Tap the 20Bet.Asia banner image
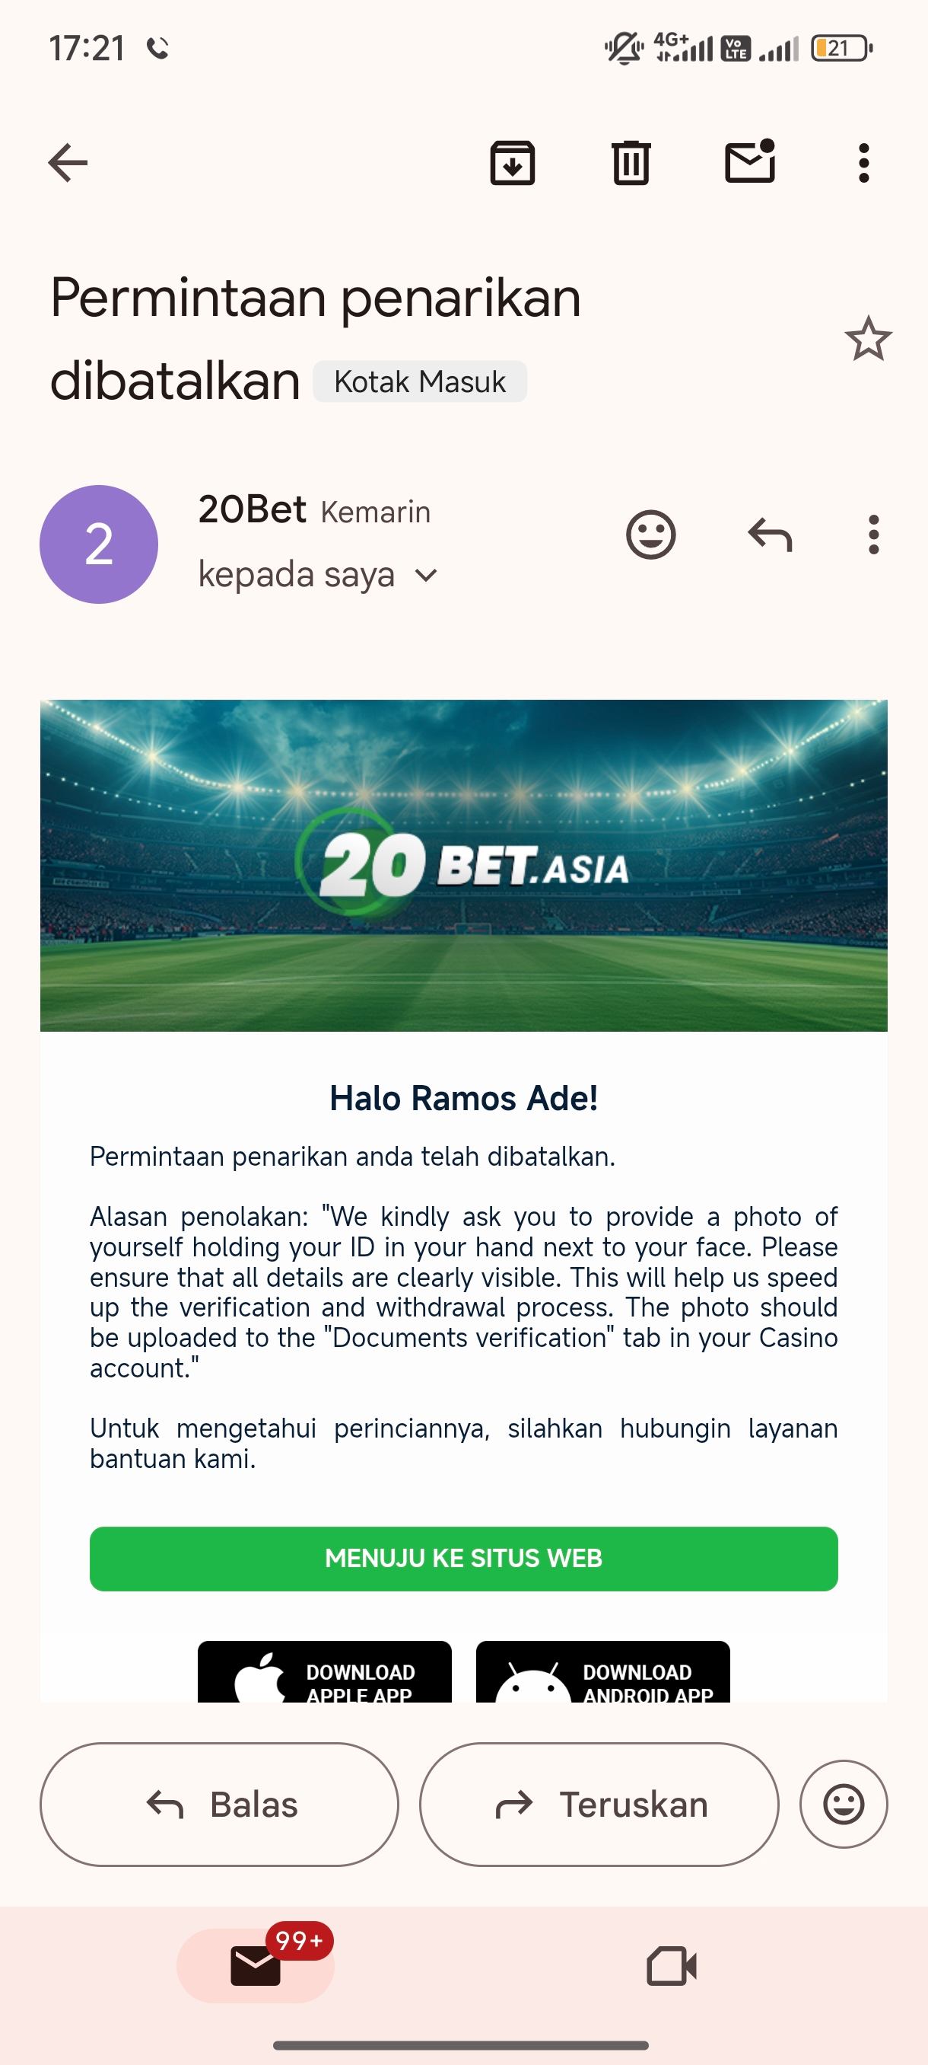928x2065 pixels. (x=463, y=865)
